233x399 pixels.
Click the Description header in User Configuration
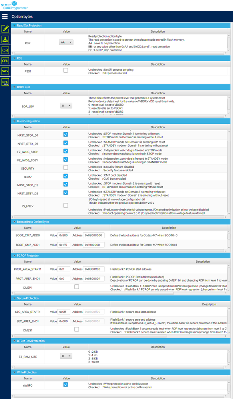(x=157, y=127)
